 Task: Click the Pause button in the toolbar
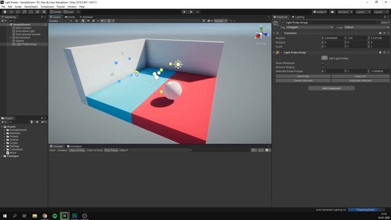coord(191,12)
